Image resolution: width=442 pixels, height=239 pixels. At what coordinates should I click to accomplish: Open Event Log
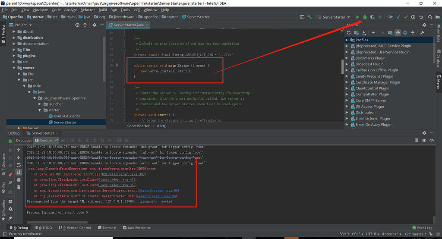(422, 228)
